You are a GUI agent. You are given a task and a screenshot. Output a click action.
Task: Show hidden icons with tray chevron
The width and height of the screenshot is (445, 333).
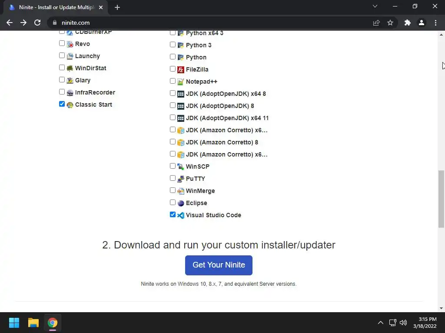tap(381, 323)
